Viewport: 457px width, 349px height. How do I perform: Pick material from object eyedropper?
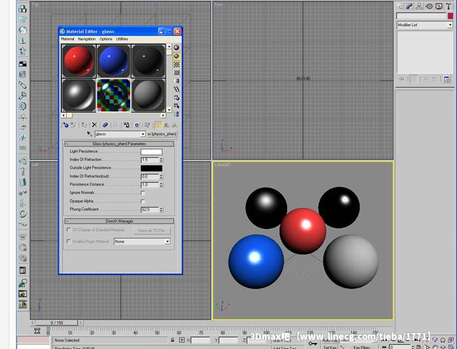pyautogui.click(x=90, y=134)
